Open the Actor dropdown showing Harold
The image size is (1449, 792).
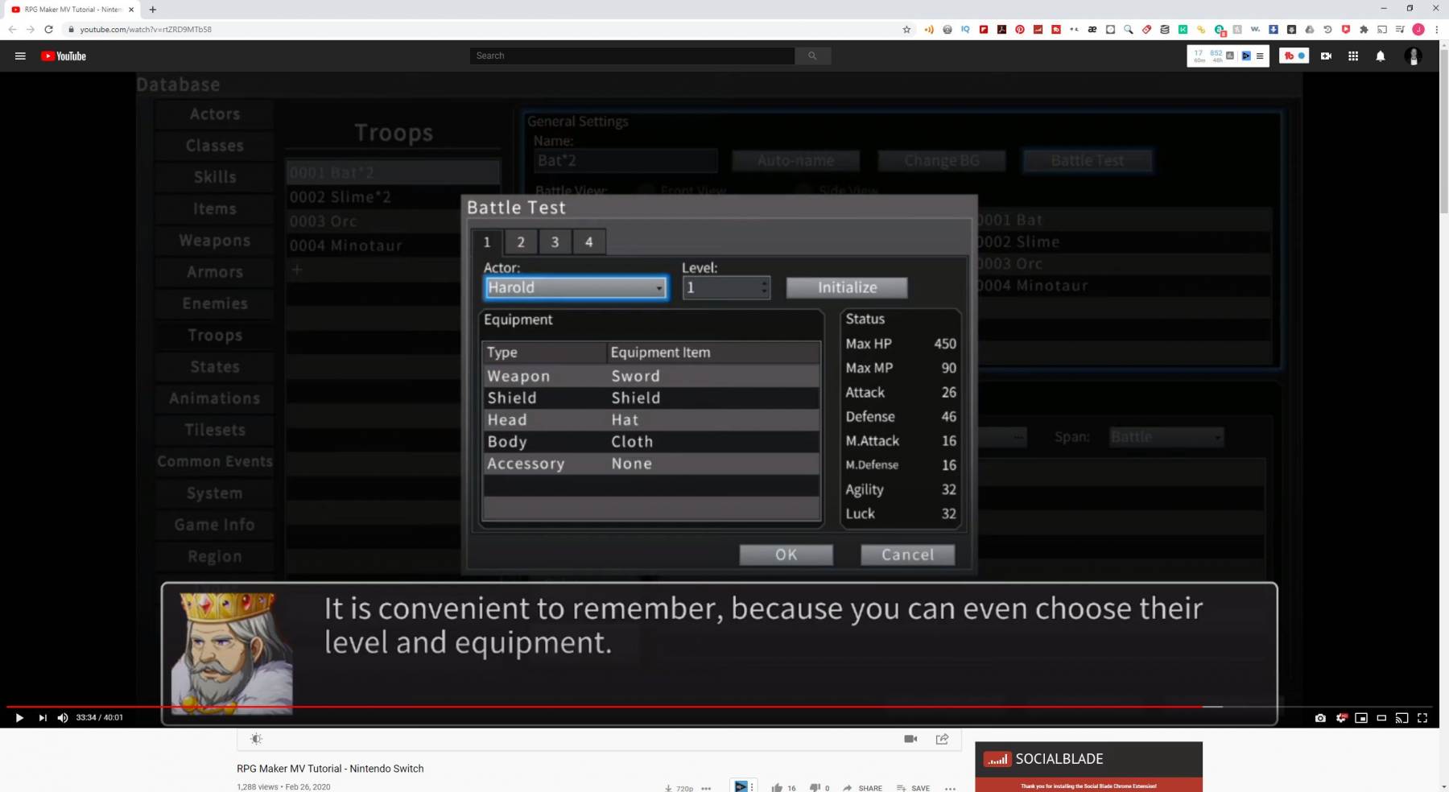[x=576, y=287]
